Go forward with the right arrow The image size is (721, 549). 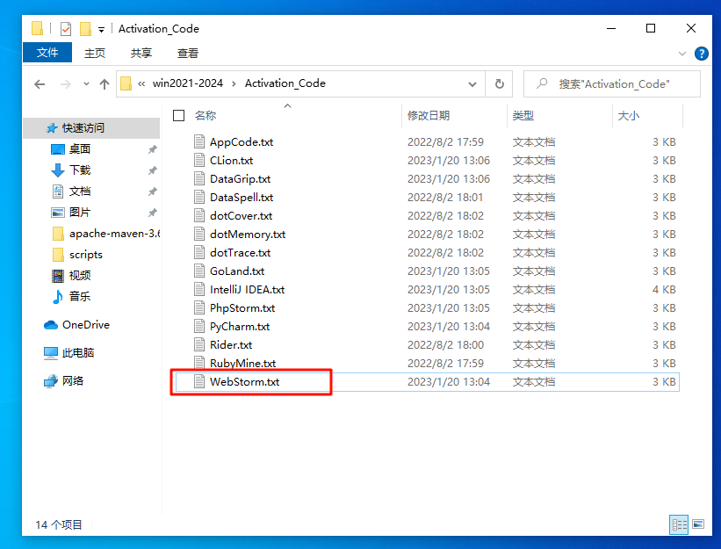point(66,84)
